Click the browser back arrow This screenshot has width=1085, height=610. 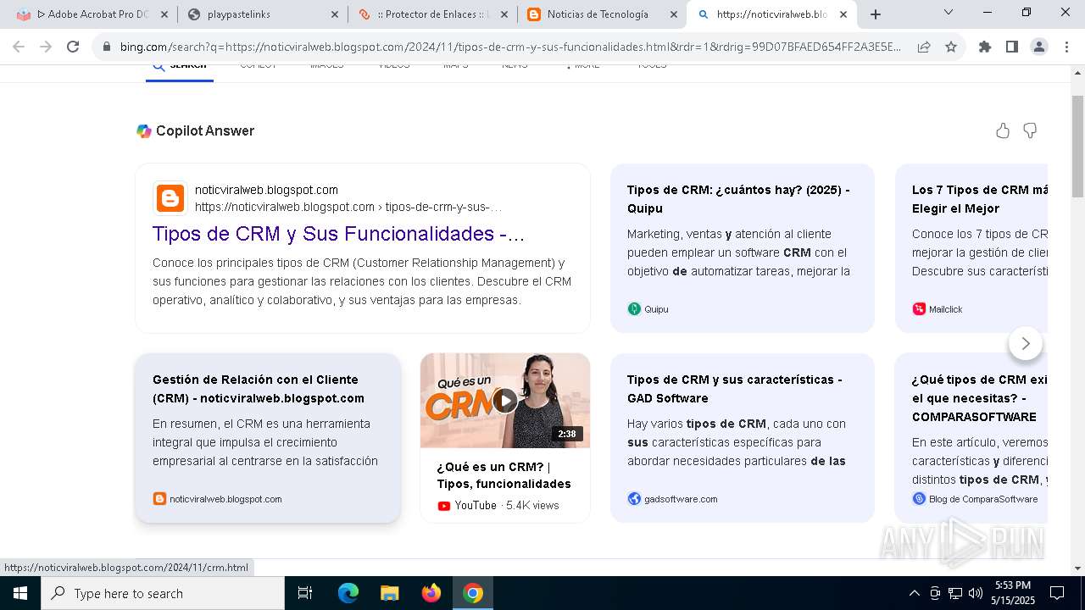point(19,47)
